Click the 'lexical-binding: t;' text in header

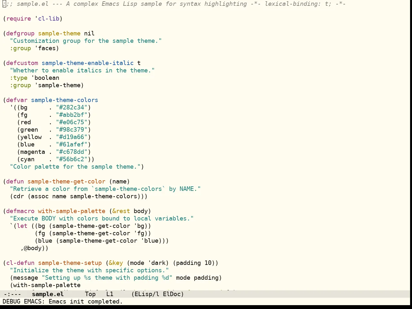pos(298,4)
